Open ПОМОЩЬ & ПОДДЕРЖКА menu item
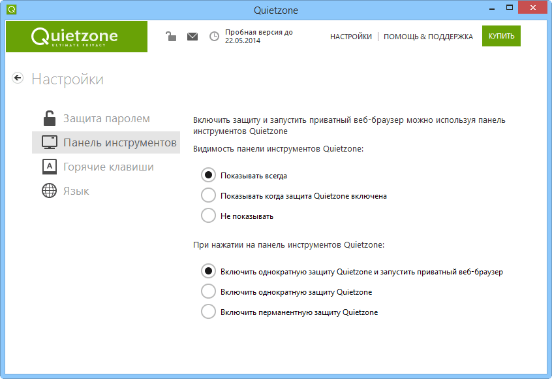The width and height of the screenshot is (552, 379). 428,37
